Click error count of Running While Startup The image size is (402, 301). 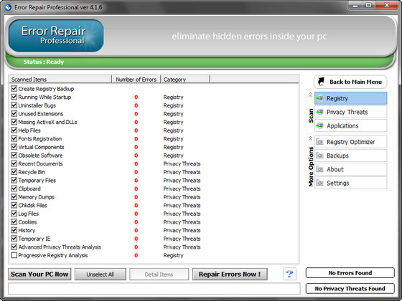[x=136, y=97]
